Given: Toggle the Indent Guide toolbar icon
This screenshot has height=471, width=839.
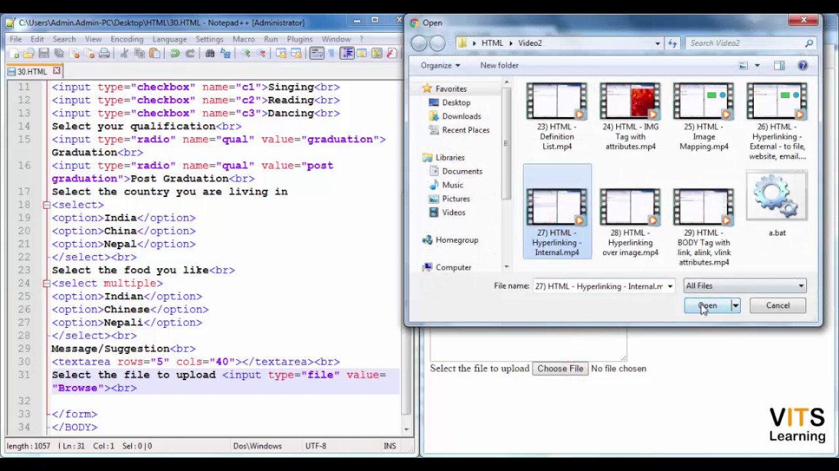Looking at the screenshot, I should 347,54.
